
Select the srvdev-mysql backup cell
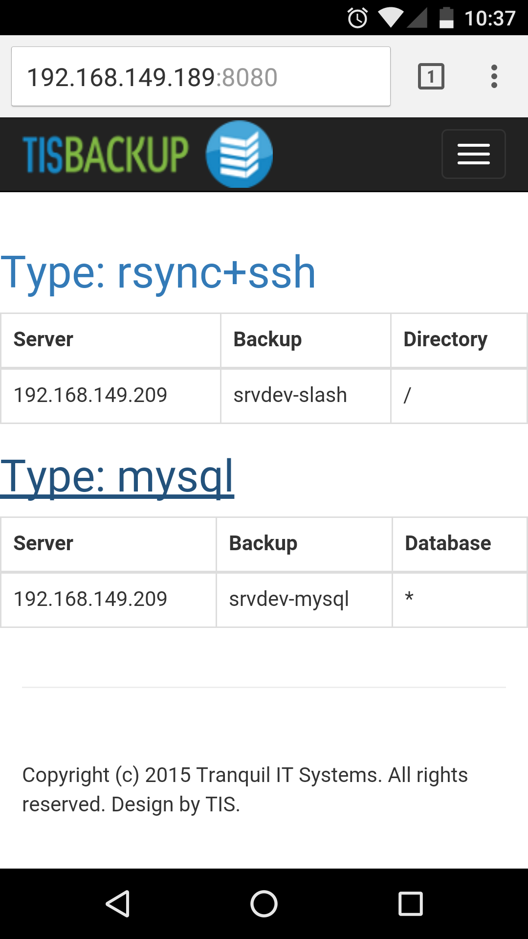point(289,599)
